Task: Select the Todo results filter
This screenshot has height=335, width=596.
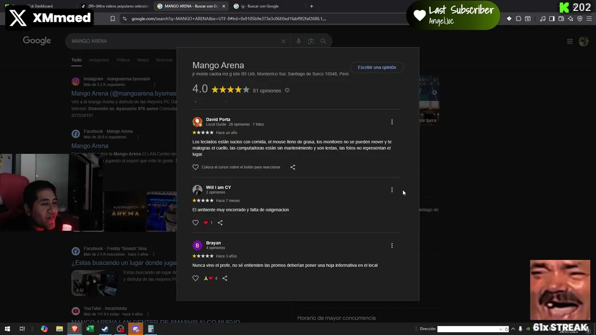Action: 76,60
